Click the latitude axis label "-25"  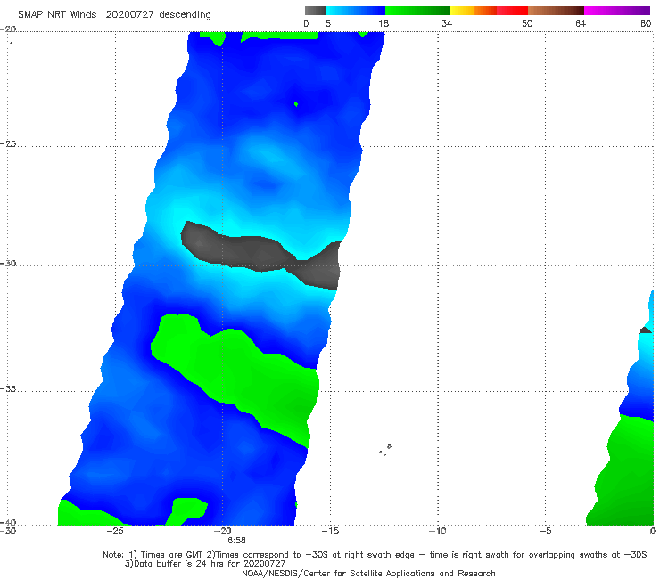[8, 143]
